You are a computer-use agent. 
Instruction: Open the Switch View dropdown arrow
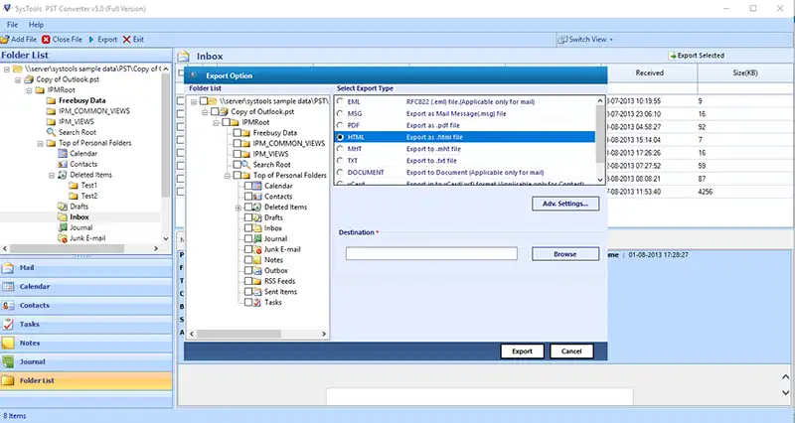click(611, 40)
